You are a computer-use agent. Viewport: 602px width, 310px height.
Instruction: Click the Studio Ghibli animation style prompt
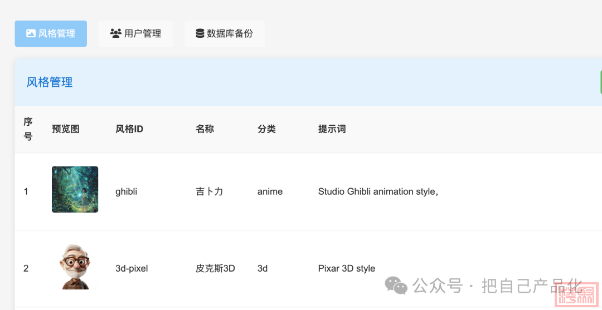click(x=378, y=191)
